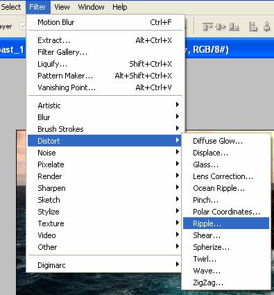Expand the Video filter submenu

tap(105, 235)
